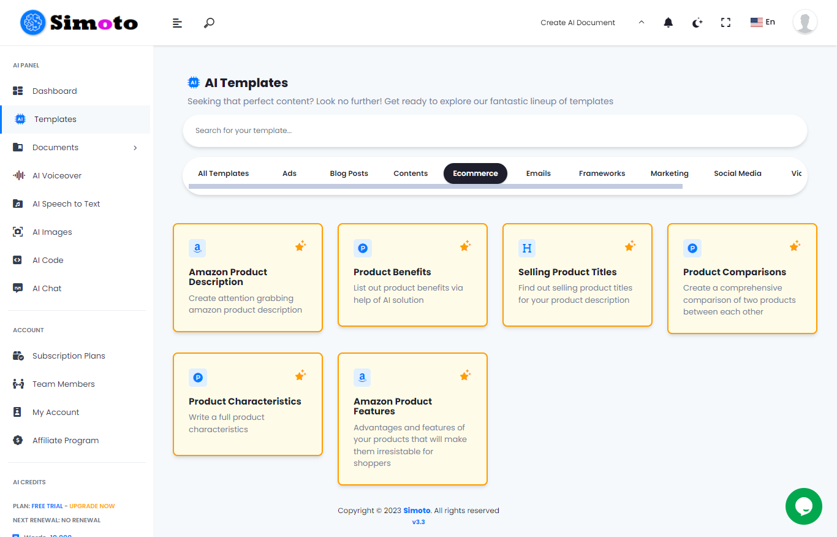Open the Amazon Product Features template title
Screen dimensions: 837x537
[x=393, y=406]
